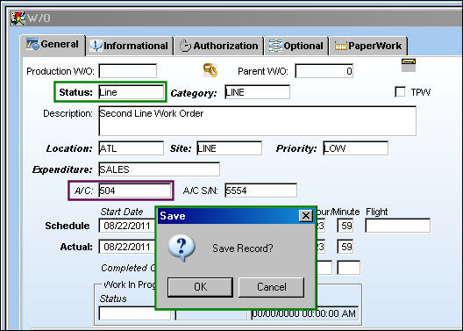
Task: Click the A/C S/N field showing 5554
Action: 260,191
